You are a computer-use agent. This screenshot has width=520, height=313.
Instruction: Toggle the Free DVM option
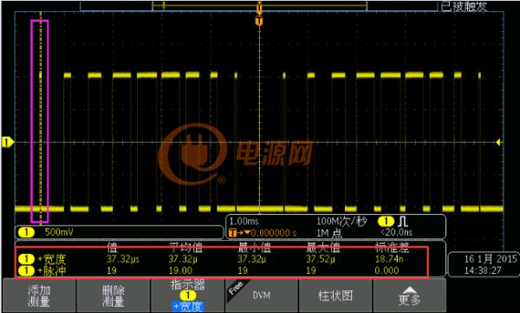[x=262, y=296]
